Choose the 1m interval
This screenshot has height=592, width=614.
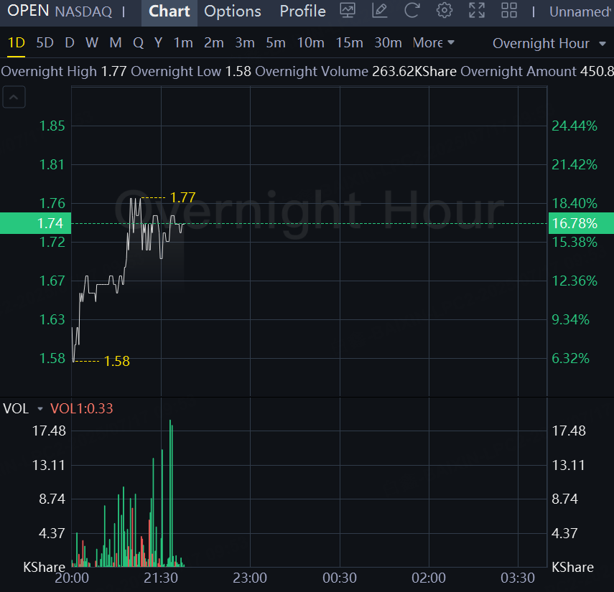(183, 42)
